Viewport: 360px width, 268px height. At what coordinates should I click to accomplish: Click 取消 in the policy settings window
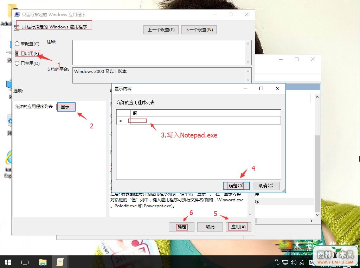click(x=210, y=227)
